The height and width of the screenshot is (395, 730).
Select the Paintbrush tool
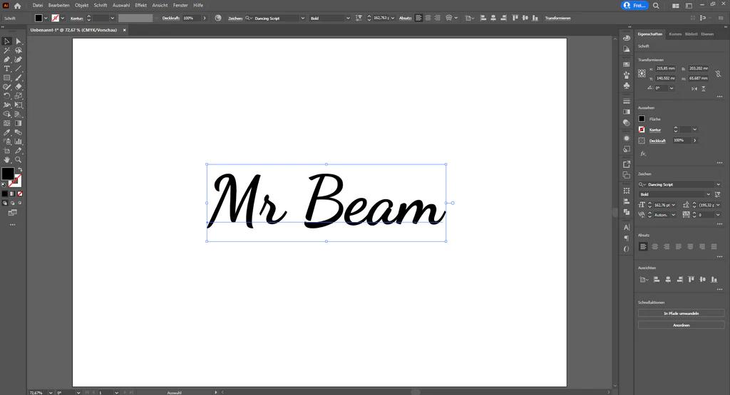19,78
